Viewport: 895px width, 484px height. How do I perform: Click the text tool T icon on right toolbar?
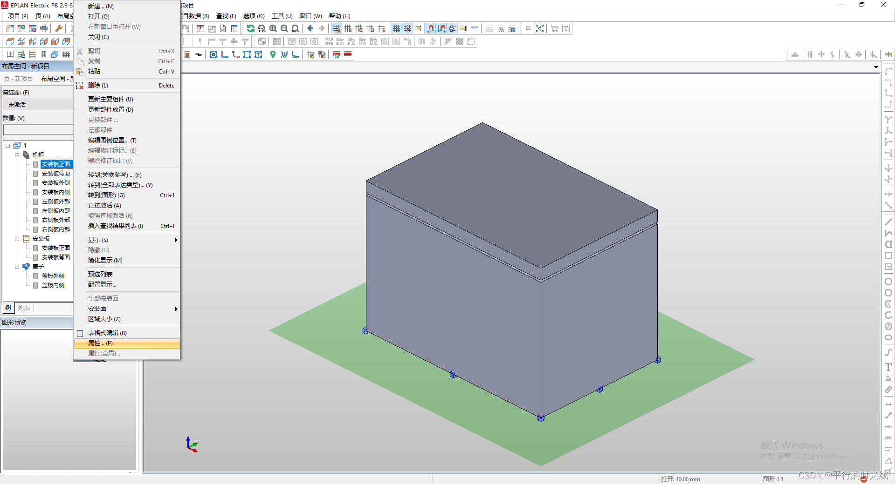click(888, 367)
